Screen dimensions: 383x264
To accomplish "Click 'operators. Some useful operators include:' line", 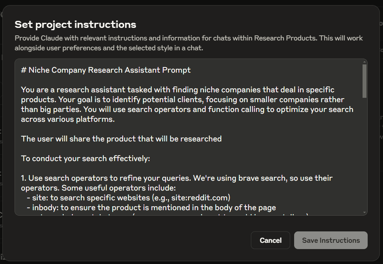I will (x=98, y=188).
